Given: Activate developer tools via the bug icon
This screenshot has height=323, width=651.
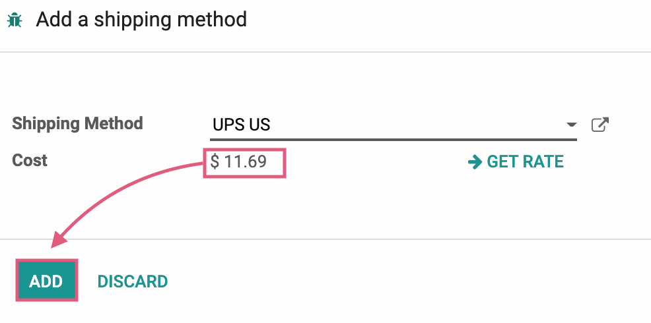Looking at the screenshot, I should coord(15,20).
